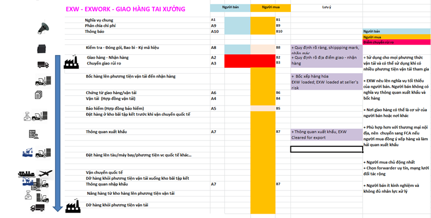Select the A3 code cell
The width and height of the screenshot is (431, 218).
pyautogui.click(x=213, y=64)
